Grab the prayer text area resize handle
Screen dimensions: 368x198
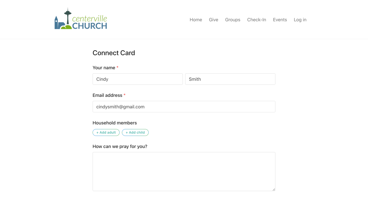pos(274,189)
